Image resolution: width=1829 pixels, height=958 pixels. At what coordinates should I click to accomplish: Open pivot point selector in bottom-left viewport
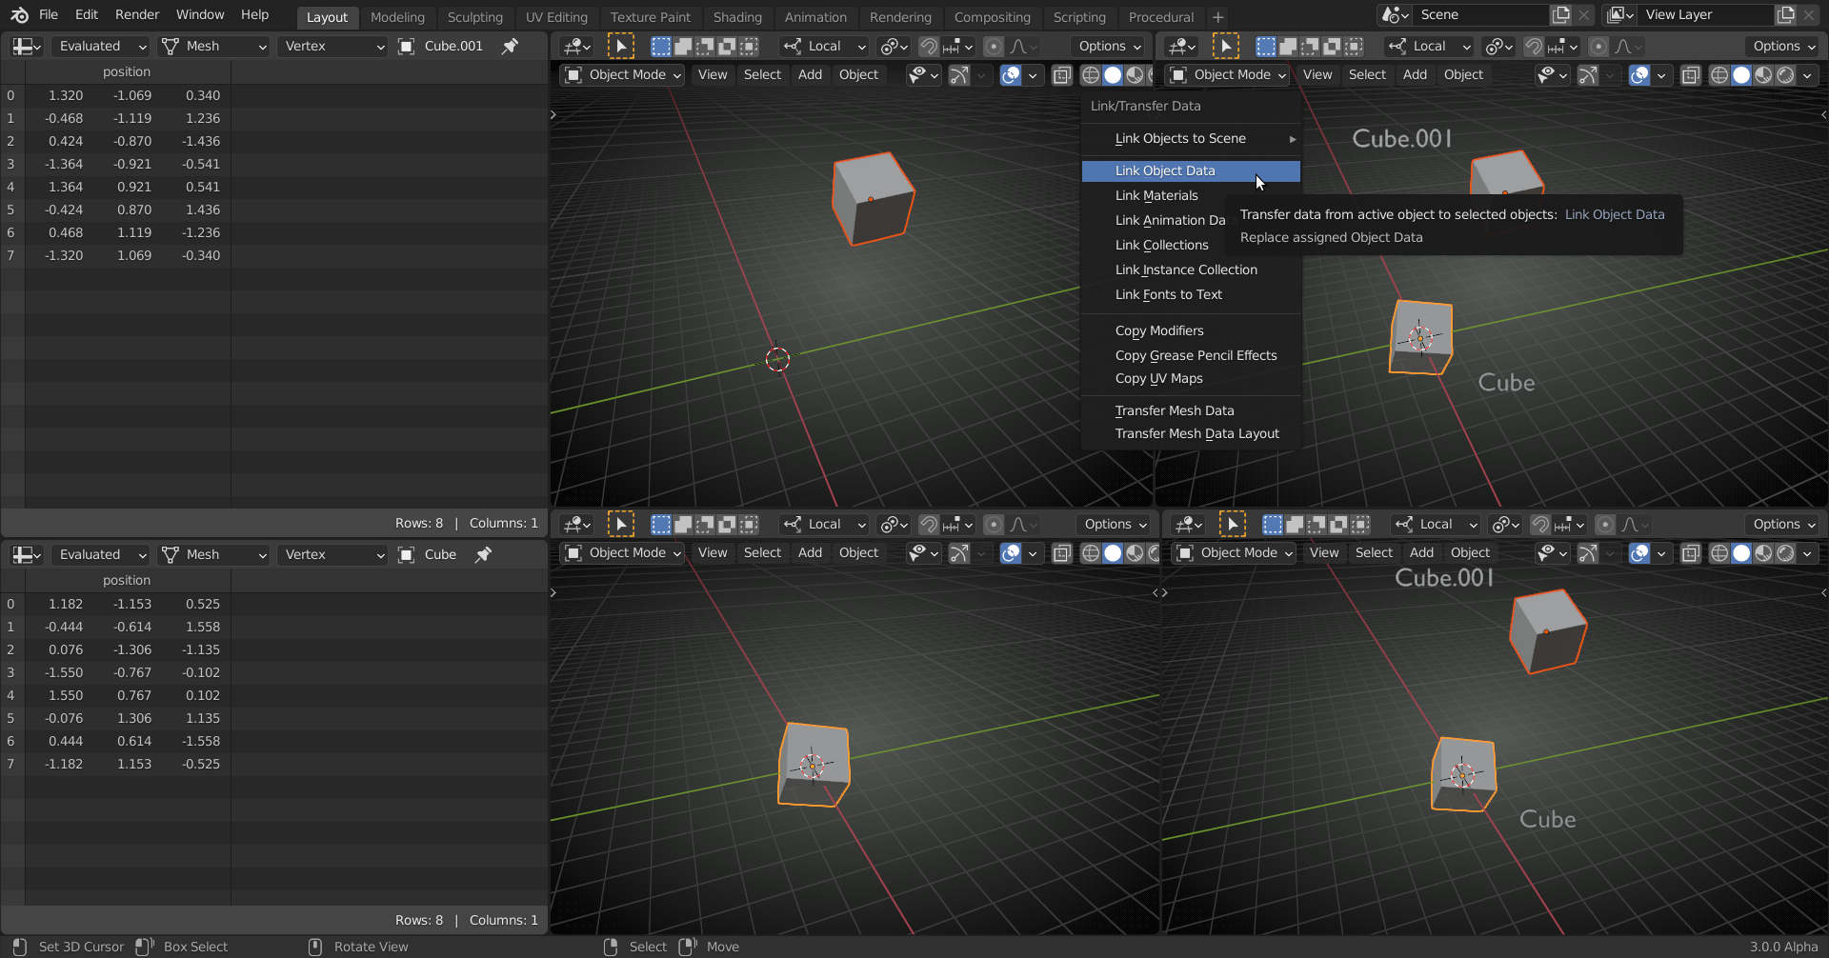coord(894,524)
